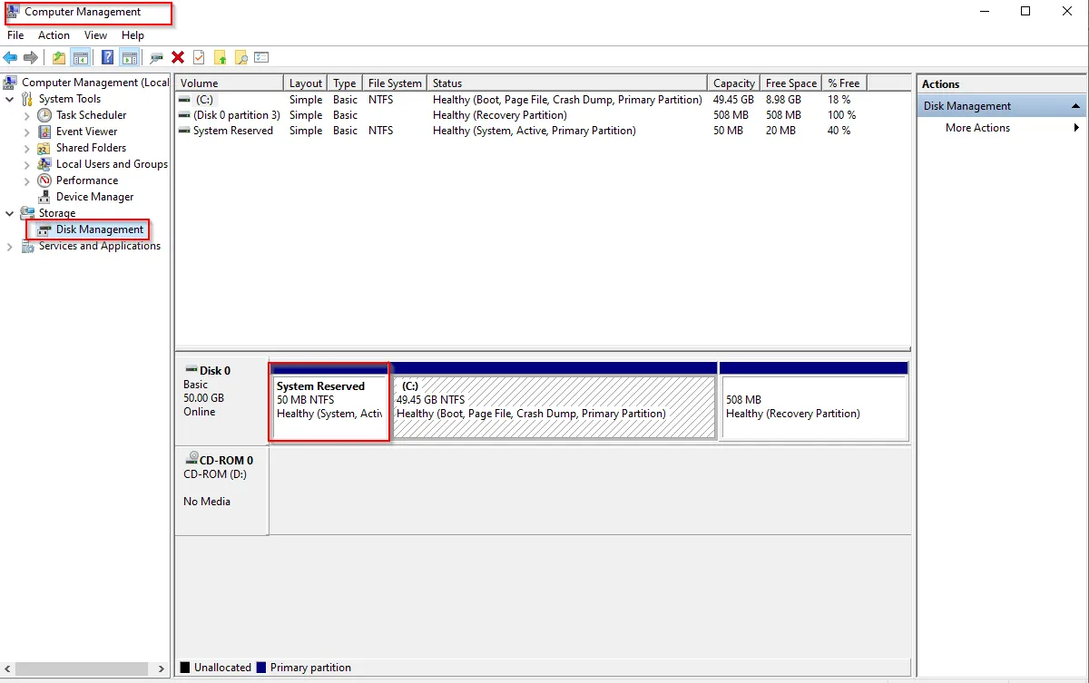The image size is (1089, 683).
Task: Click the blue Back arrow in toolbar
Action: [x=10, y=58]
